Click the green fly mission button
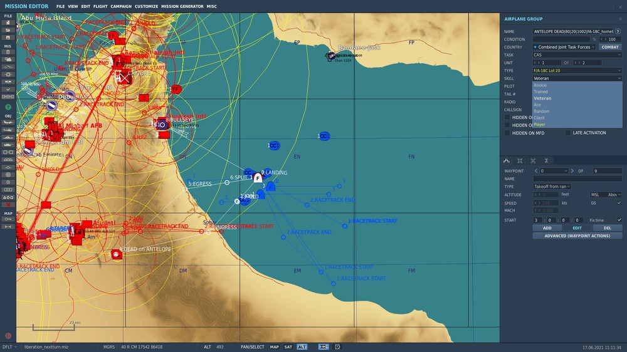Screen dimensions: 627x352 pos(8,107)
